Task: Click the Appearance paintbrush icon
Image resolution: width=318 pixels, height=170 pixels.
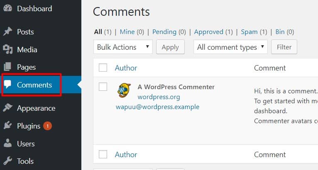Action: pyautogui.click(x=7, y=108)
